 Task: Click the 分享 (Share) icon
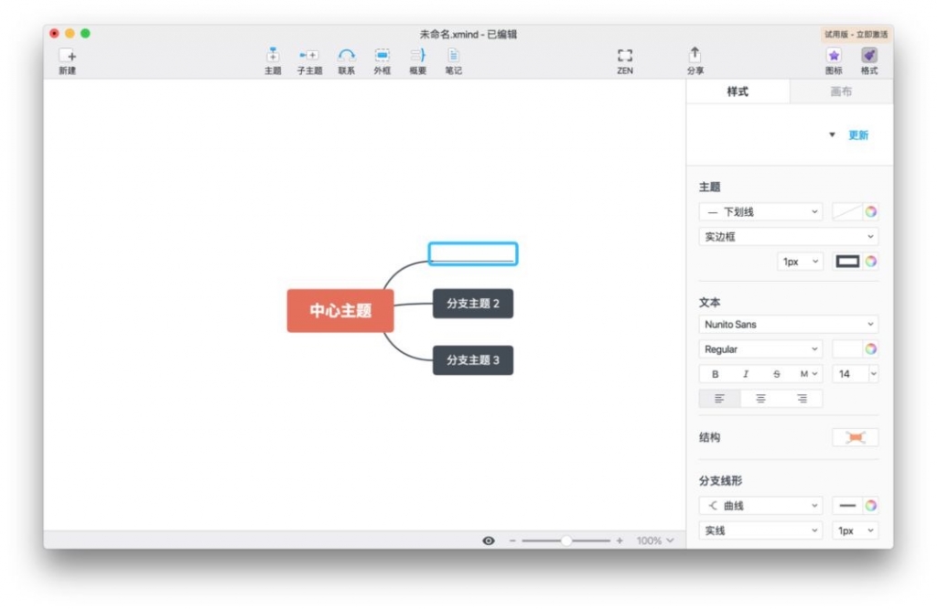tap(695, 56)
